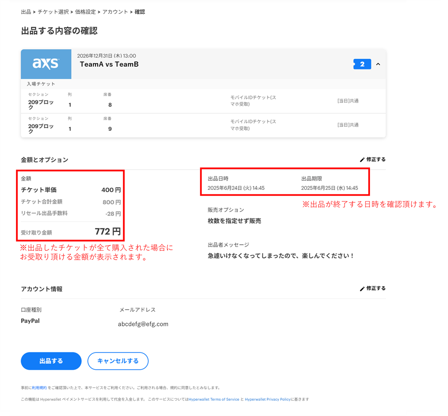Viewport: 448px width, 416px height.
Task: Collapse the TeamA vs TeamB ticket details
Action: 378,64
